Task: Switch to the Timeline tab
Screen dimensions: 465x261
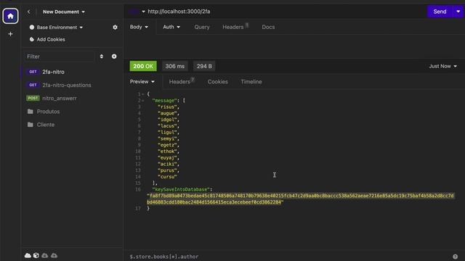Action: pos(251,82)
